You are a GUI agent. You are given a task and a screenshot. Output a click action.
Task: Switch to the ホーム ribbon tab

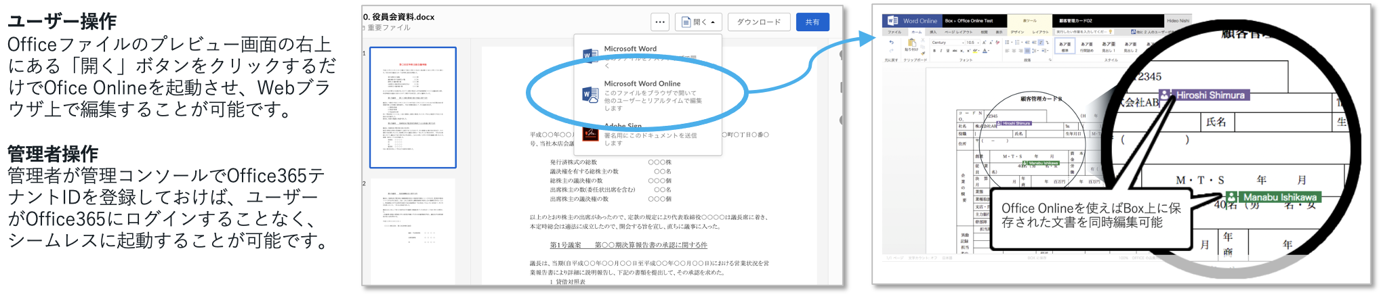(916, 32)
